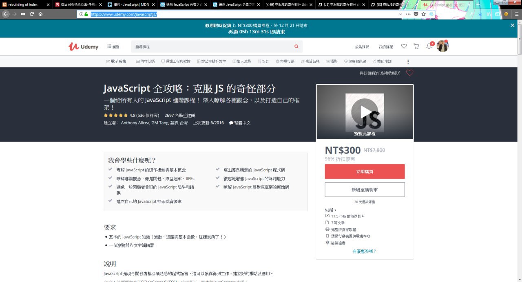Image resolution: width=522 pixels, height=282 pixels.
Task: Select 設計 category in navigation
Action: (263, 61)
